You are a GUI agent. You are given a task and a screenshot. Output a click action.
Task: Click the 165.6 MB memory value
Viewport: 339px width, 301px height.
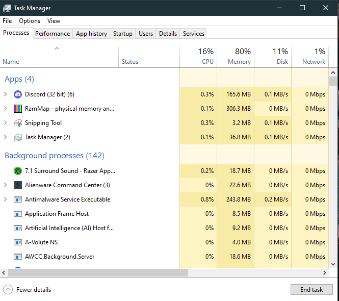click(239, 94)
